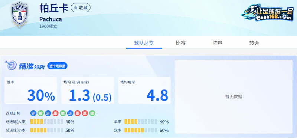Open the 阵容 tab
Viewport: 297px width, 138px height.
[x=217, y=43]
